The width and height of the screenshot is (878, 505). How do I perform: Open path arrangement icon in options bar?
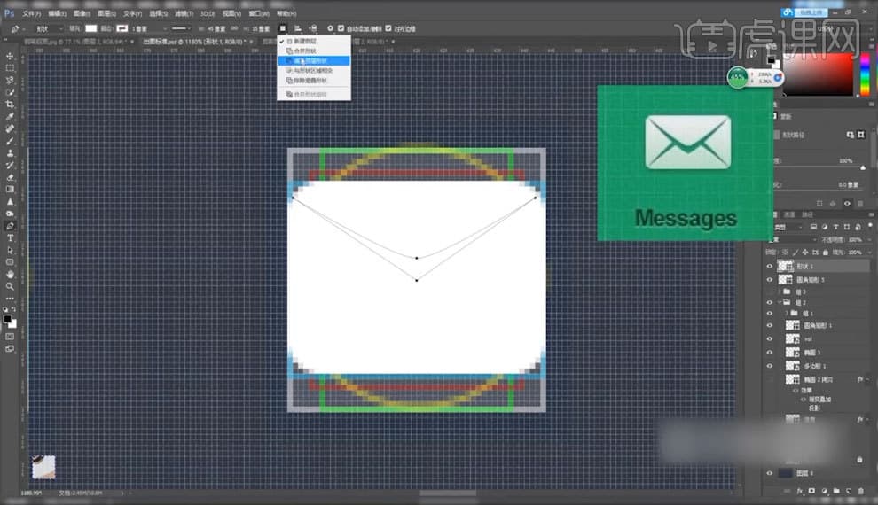[x=313, y=28]
